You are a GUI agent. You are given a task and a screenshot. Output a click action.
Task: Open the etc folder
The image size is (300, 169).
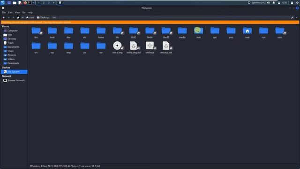(85, 31)
